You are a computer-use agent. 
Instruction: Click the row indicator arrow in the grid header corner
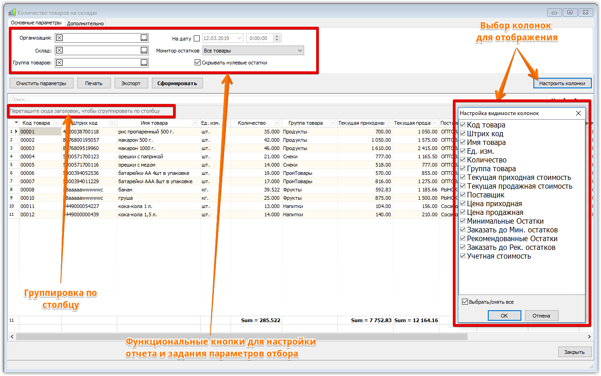[16, 123]
